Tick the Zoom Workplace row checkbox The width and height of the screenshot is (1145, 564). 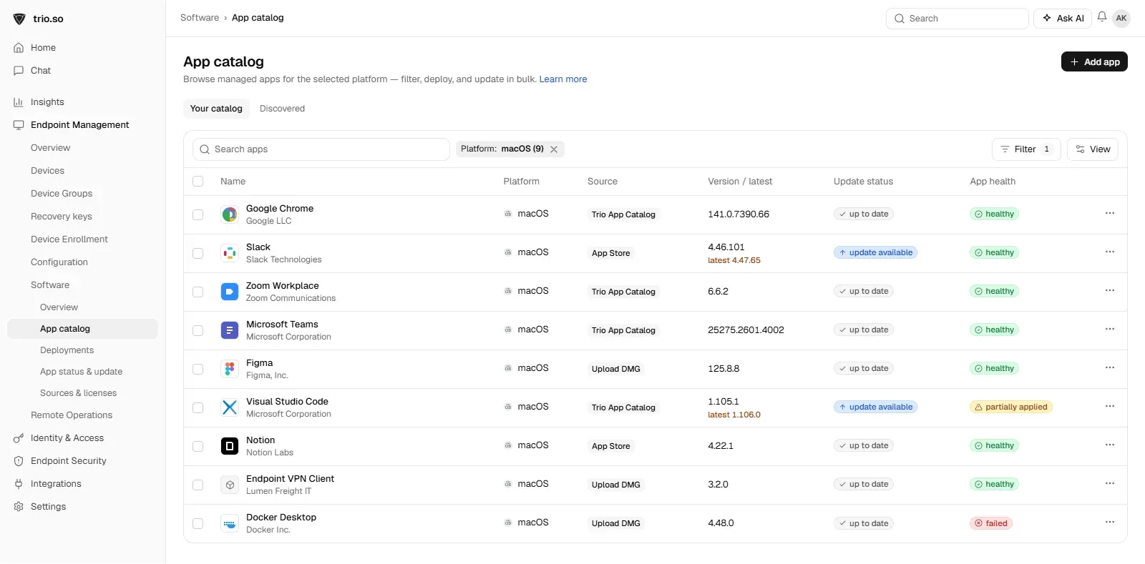(x=198, y=292)
